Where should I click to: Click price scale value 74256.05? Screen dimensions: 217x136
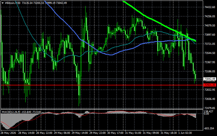point(210,16)
